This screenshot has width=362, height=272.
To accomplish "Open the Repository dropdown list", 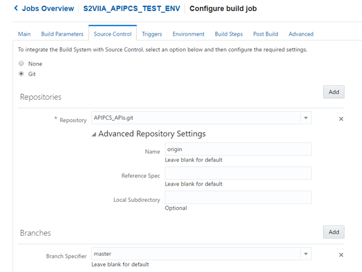I will click(x=305, y=118).
